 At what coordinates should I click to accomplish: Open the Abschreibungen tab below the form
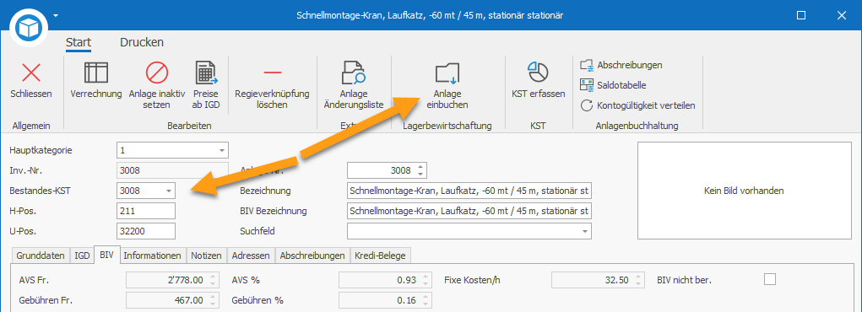tap(312, 256)
